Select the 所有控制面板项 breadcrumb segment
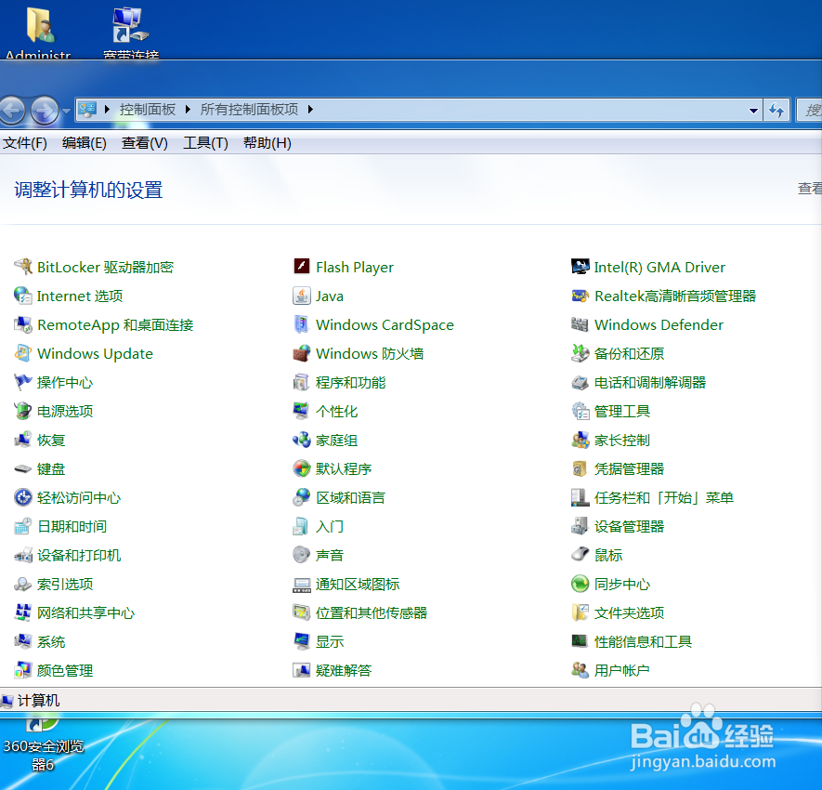Viewport: 822px width, 790px height. pos(249,109)
